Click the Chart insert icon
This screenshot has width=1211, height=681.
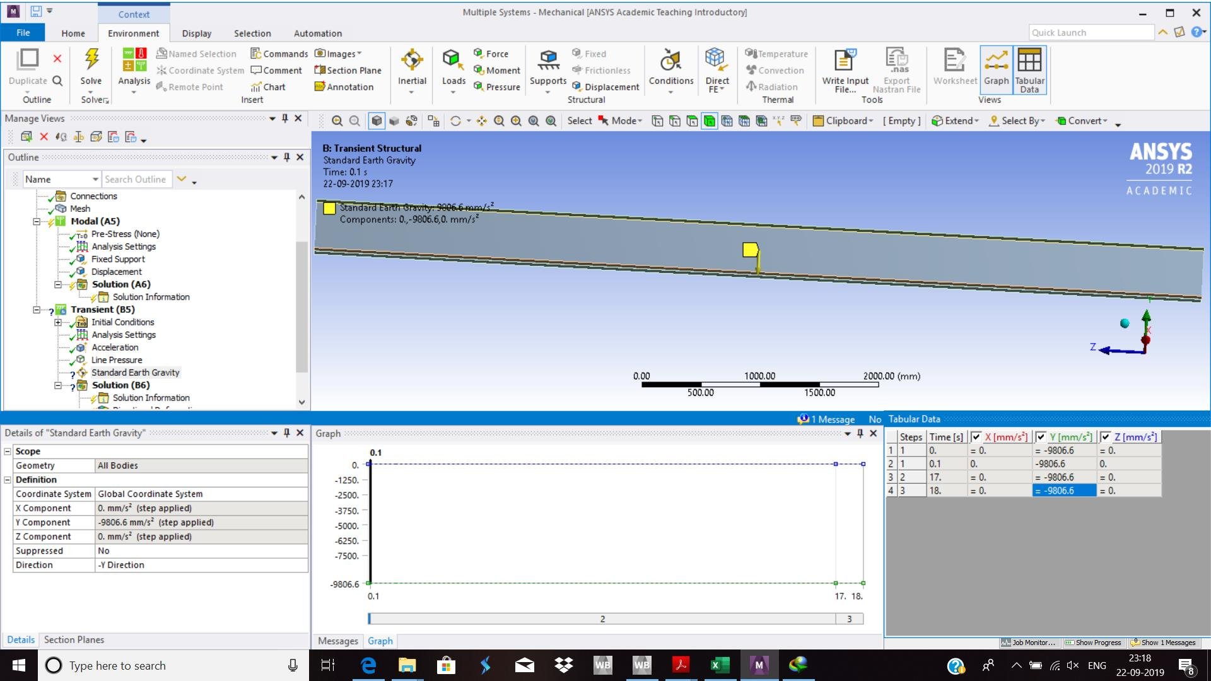[268, 87]
